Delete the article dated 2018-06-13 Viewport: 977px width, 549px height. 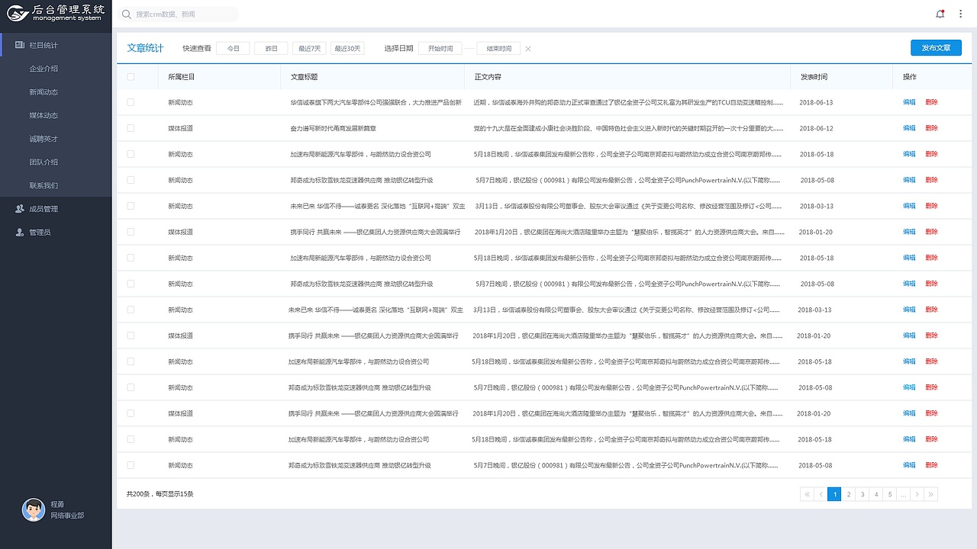tap(931, 102)
